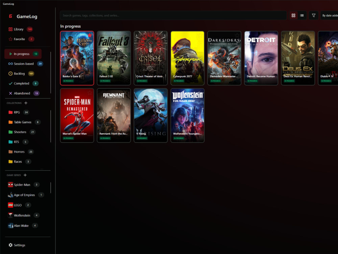This screenshot has height=254, width=338.
Task: Open the RTS collection
Action: [x=18, y=142]
